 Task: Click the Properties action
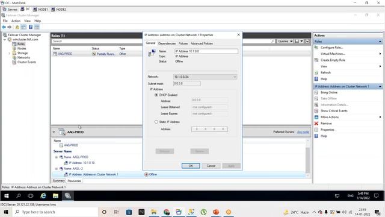pos(327,130)
